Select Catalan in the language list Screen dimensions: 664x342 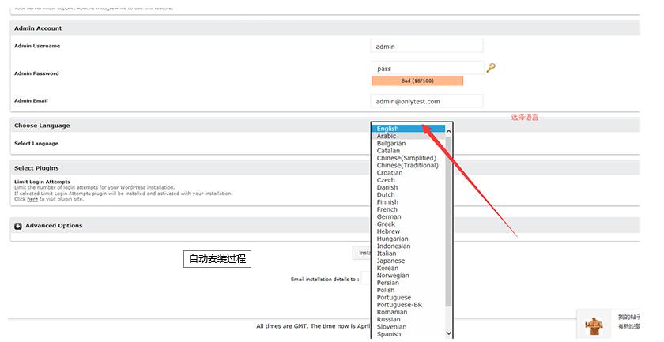408,151
